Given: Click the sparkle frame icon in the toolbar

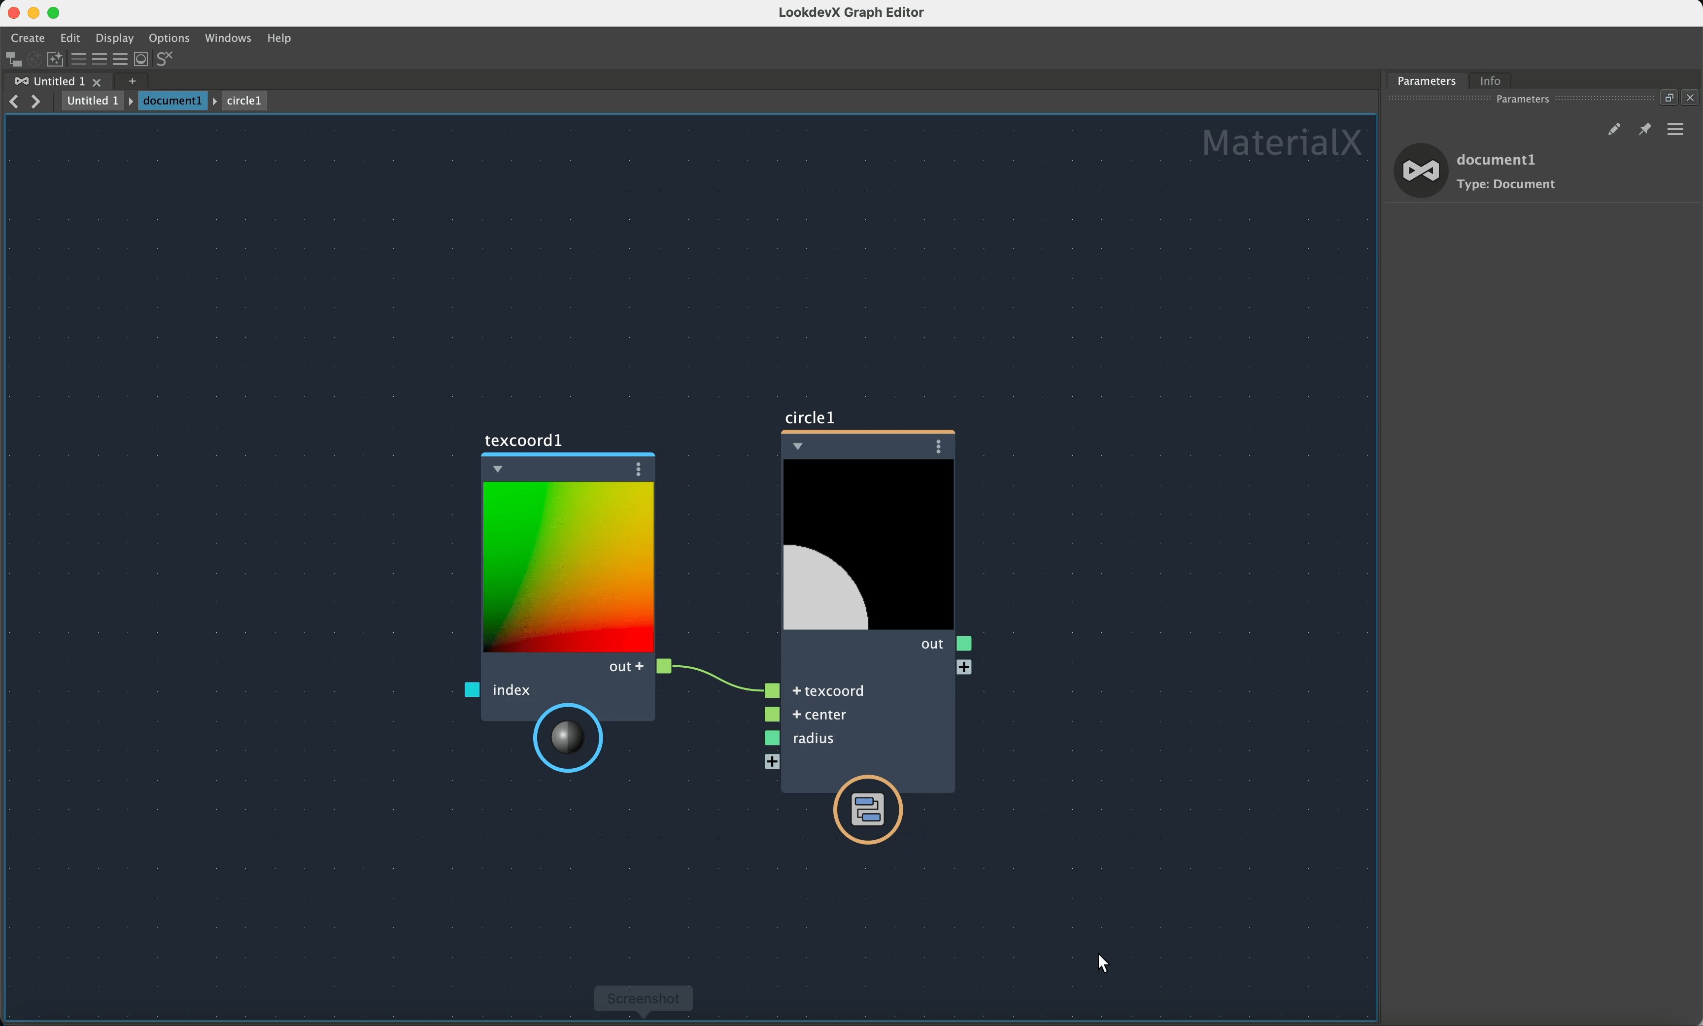Looking at the screenshot, I should (55, 59).
